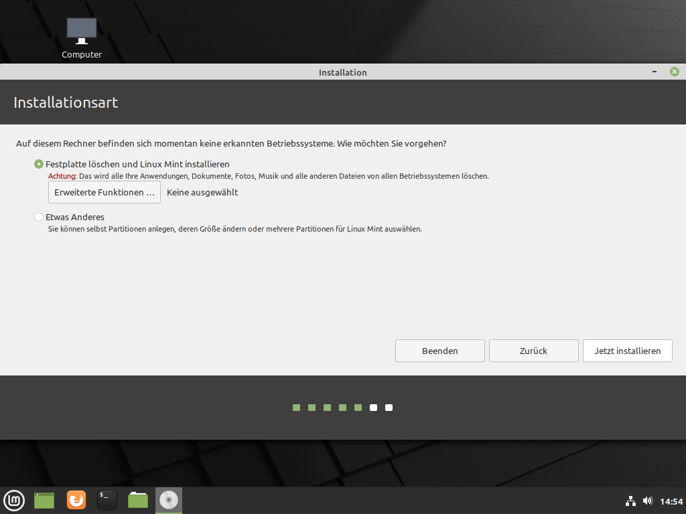Open 'Erweiterte Funktionen …' dialog
This screenshot has width=686, height=514.
105,192
